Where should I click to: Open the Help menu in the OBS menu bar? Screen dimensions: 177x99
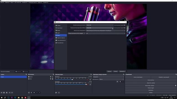pyautogui.click(x=45, y=2)
